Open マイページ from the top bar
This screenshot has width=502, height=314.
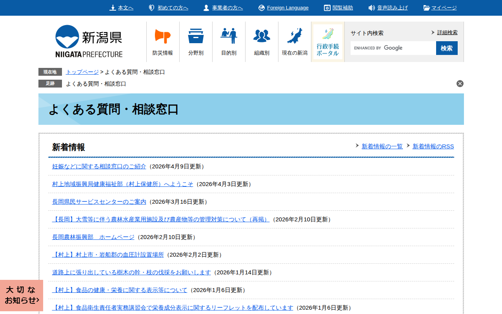(444, 8)
